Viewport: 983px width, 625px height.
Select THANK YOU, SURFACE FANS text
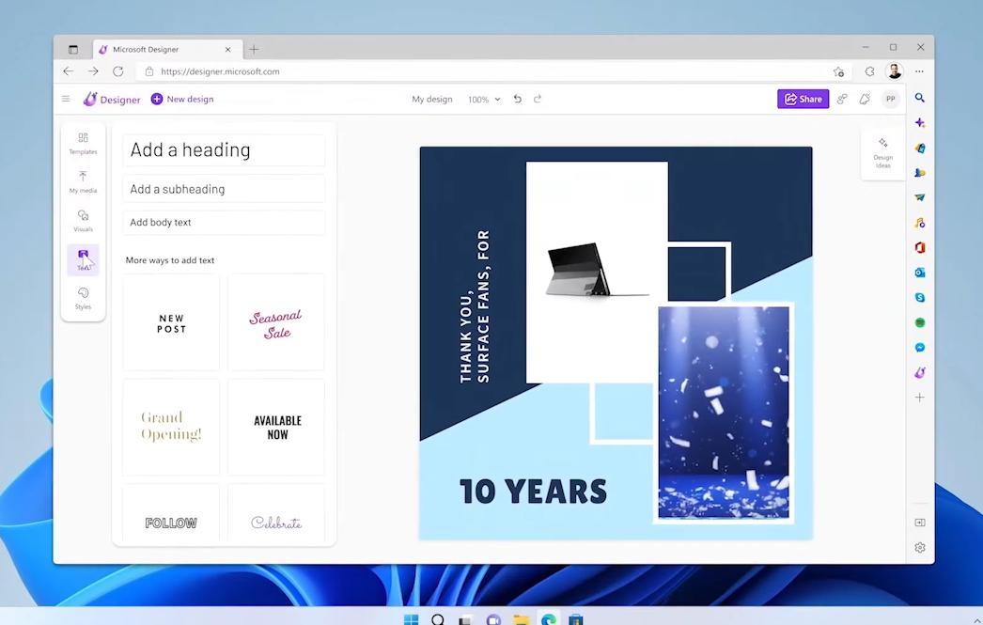pos(475,306)
